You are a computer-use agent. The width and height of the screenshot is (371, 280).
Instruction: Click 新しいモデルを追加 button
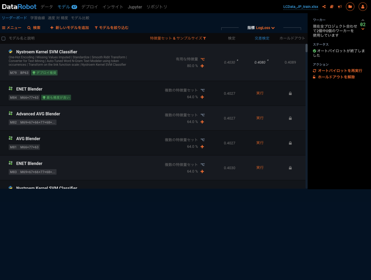(x=70, y=28)
